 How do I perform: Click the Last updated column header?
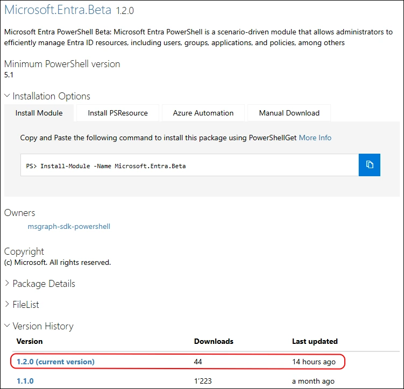point(315,341)
